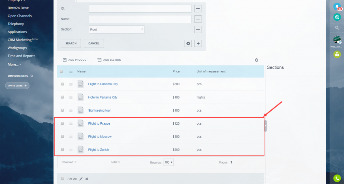This screenshot has height=184, width=344.
Task: Open the Flight to Moscow link
Action: 100,137
